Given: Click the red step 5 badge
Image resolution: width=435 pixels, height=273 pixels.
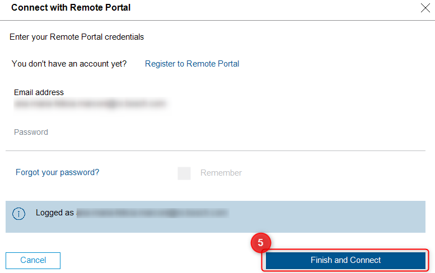Looking at the screenshot, I should click(260, 243).
